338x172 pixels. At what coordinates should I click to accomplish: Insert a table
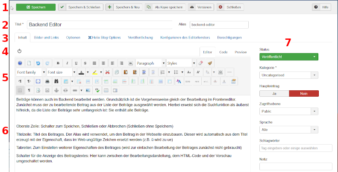(x=66, y=81)
